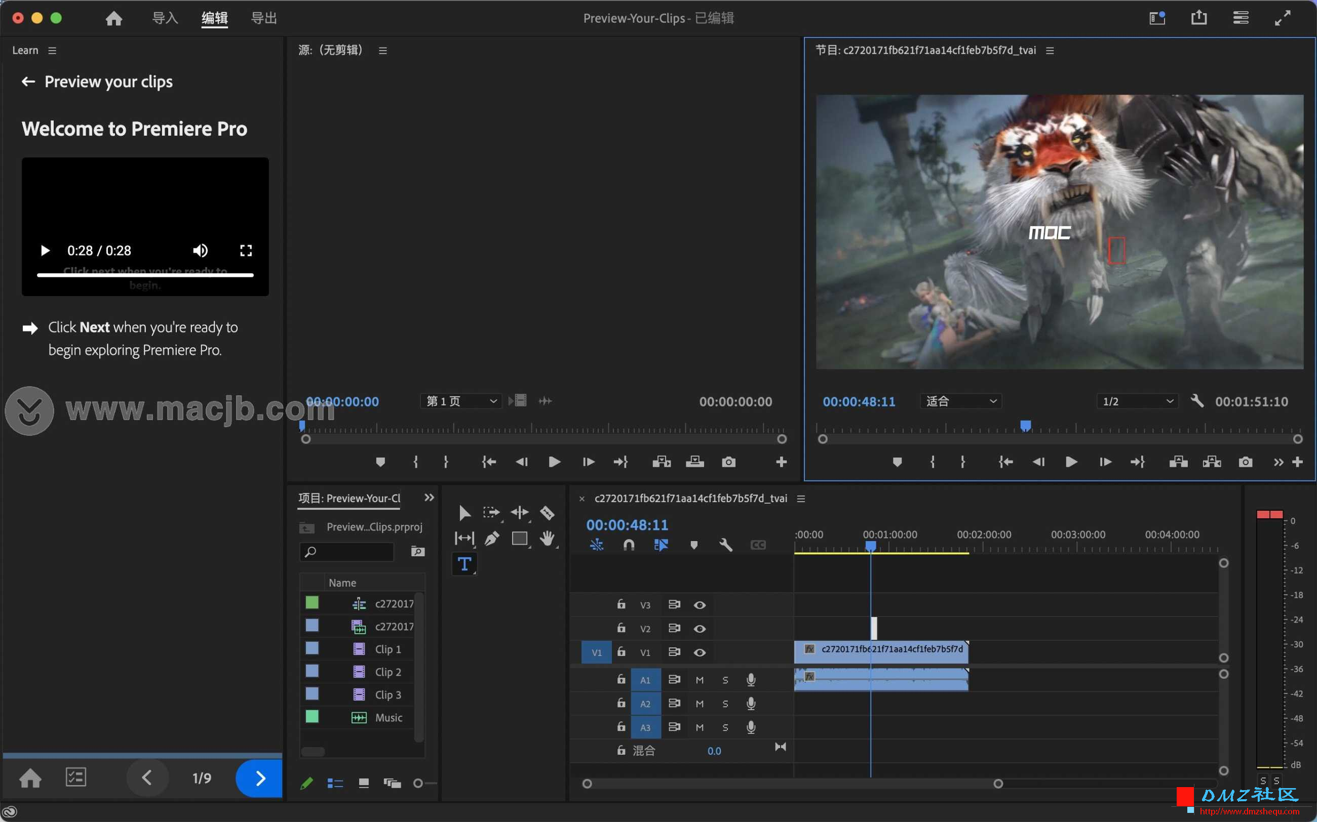Switch project panel to list view
This screenshot has height=822, width=1317.
tap(335, 784)
